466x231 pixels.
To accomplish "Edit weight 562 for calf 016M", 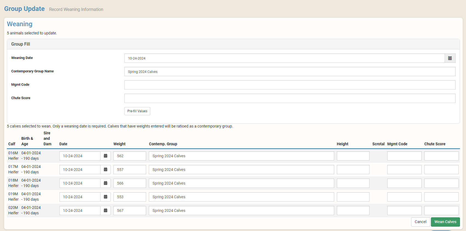I will click(130, 156).
